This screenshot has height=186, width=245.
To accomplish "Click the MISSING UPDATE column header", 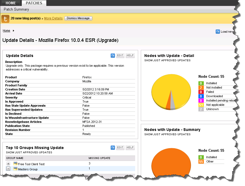I will (x=99, y=158).
